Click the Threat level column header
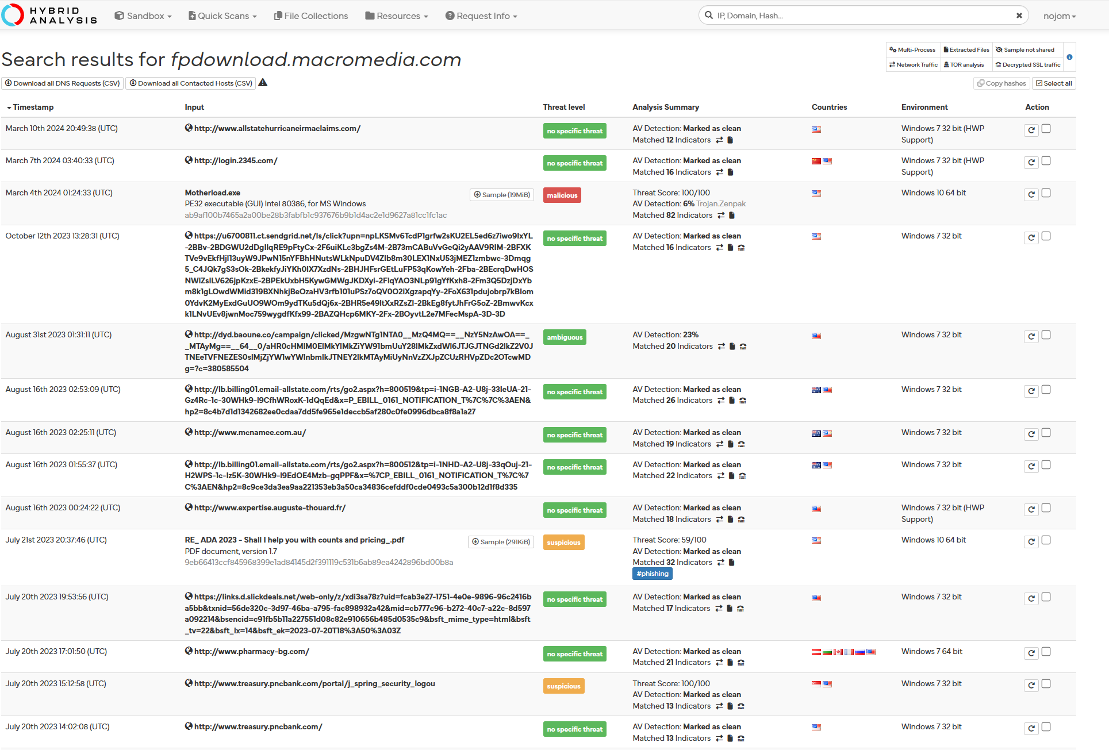 [564, 107]
